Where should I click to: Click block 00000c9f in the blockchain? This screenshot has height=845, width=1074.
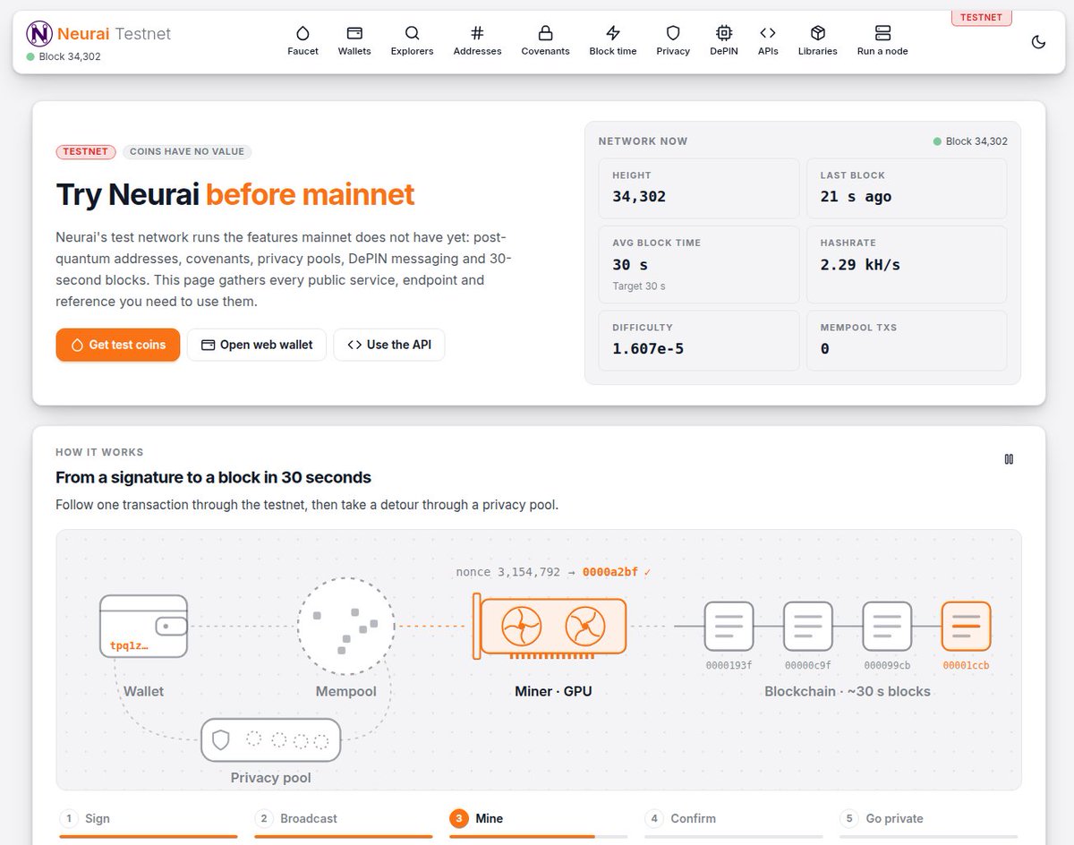coord(808,626)
